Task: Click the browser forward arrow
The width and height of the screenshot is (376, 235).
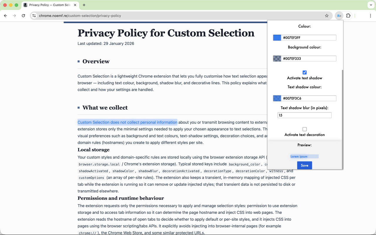Action: click(14, 16)
